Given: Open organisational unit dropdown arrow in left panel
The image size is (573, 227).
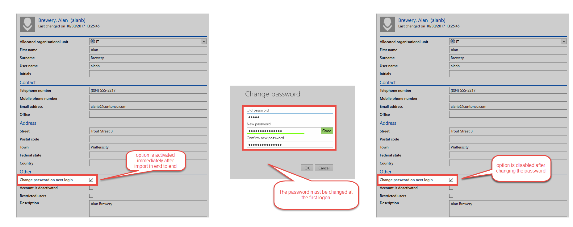Looking at the screenshot, I should 204,42.
